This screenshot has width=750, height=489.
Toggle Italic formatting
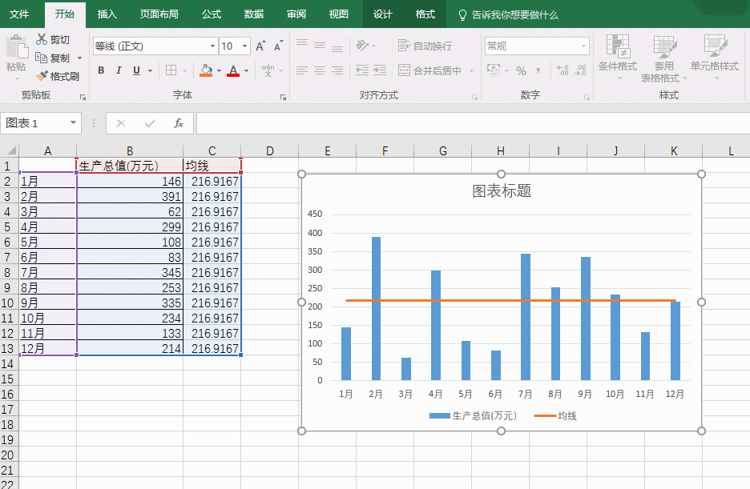119,70
